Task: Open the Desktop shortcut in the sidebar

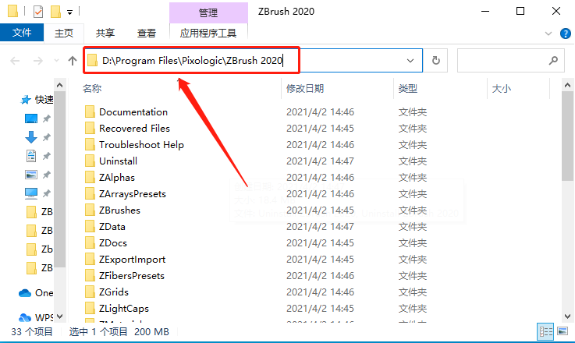Action: point(30,118)
